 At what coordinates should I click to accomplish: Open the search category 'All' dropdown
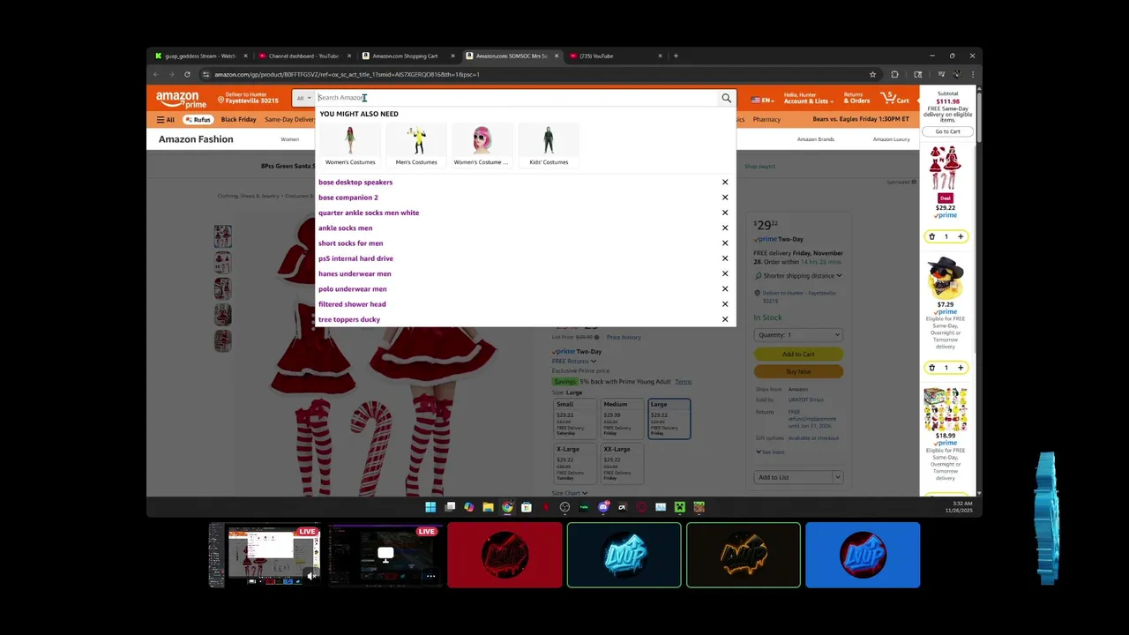pyautogui.click(x=304, y=98)
